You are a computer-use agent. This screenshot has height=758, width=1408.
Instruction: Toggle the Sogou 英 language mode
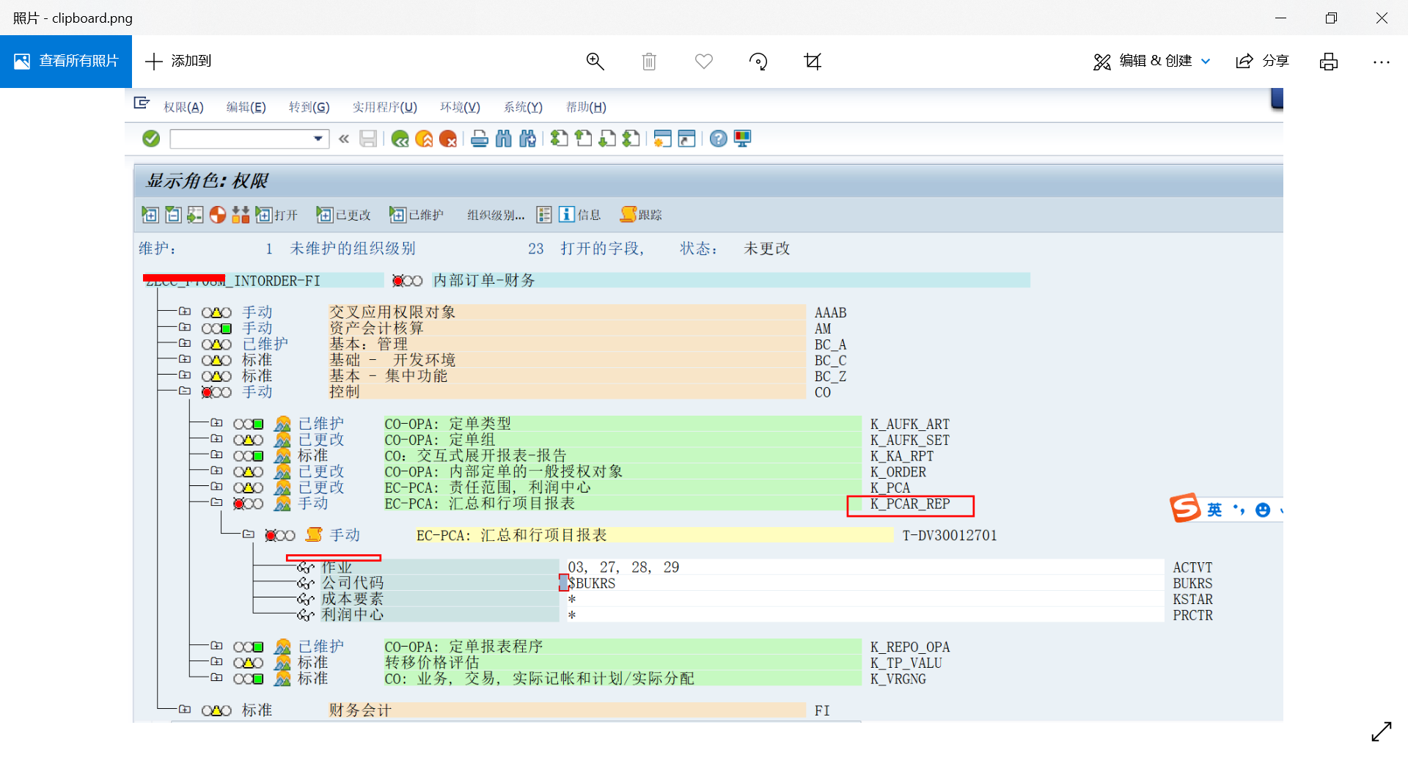tap(1214, 509)
